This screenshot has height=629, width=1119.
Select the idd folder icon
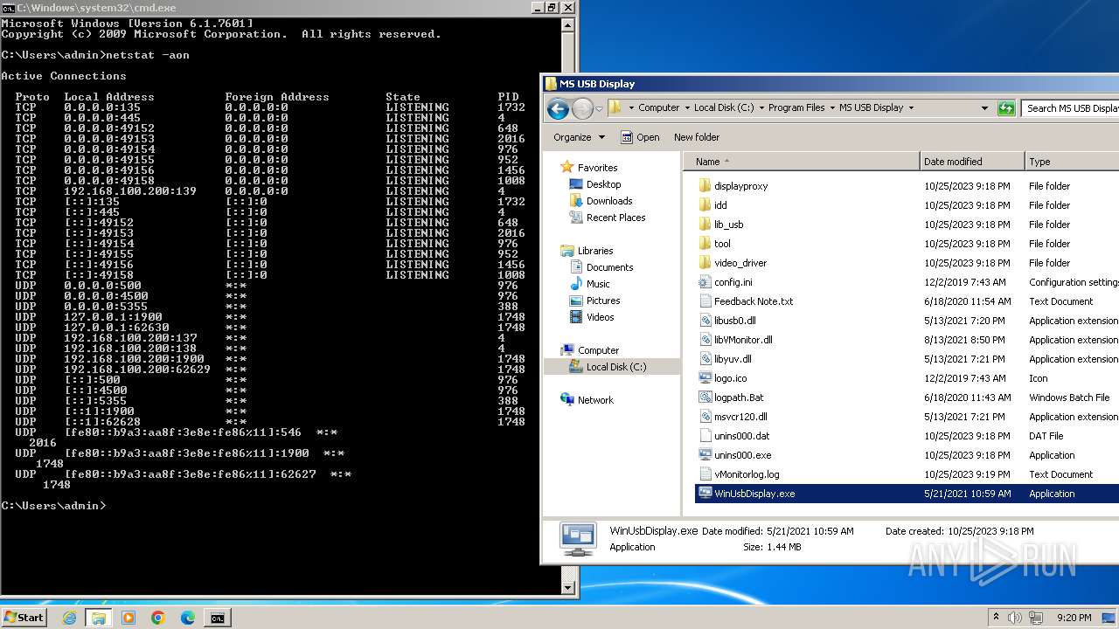705,205
